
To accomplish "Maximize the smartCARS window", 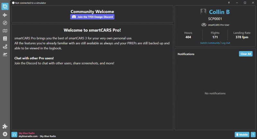I will tap(245, 3).
